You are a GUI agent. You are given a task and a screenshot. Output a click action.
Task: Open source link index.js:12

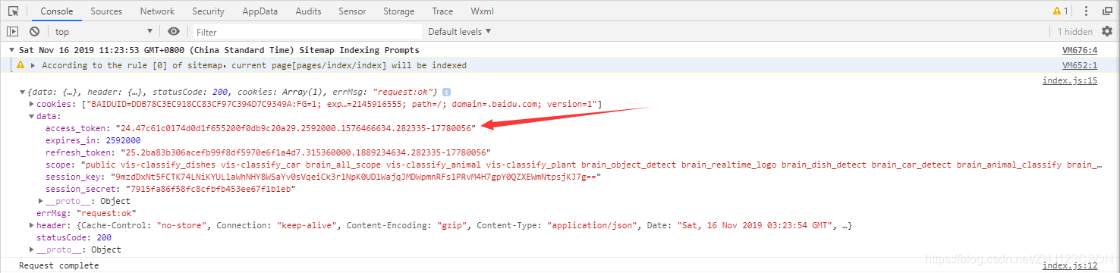click(x=1070, y=265)
